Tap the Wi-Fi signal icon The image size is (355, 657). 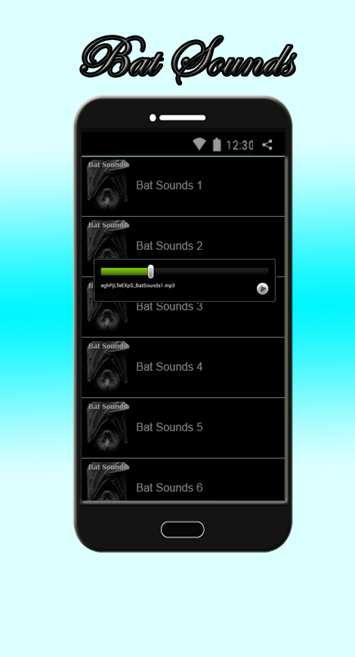coord(199,144)
